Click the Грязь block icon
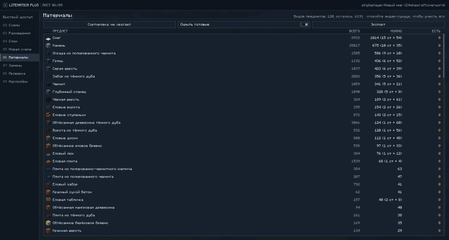449x240 pixels. coord(48,61)
